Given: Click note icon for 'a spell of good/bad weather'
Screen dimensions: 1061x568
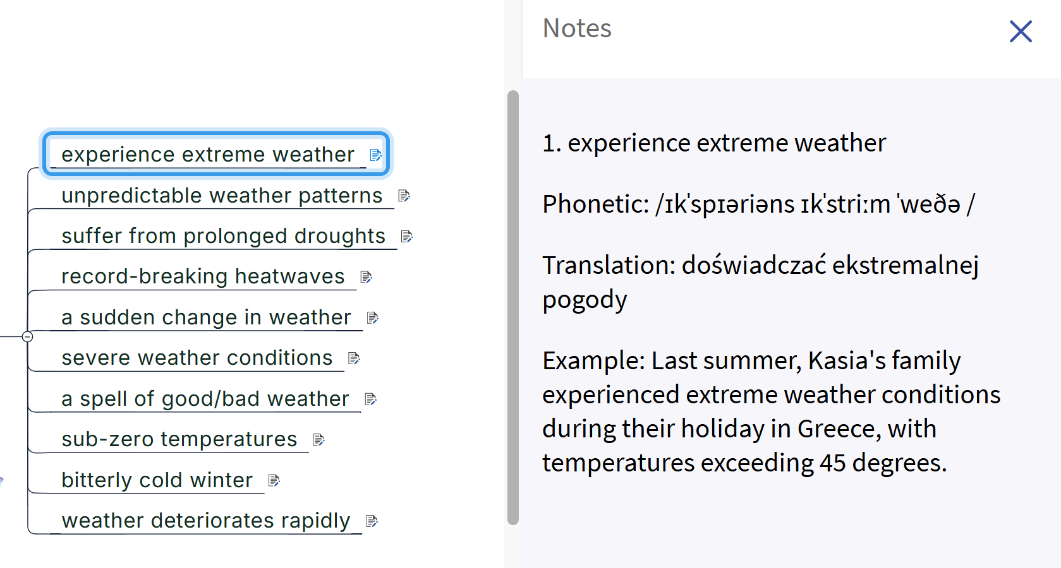Looking at the screenshot, I should (371, 399).
